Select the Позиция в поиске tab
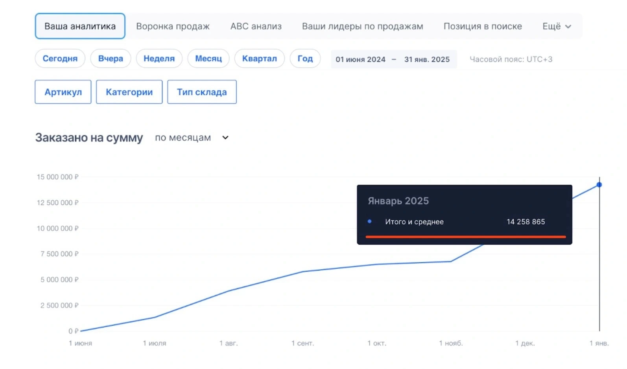Screen dimensions: 627x369 [x=483, y=26]
